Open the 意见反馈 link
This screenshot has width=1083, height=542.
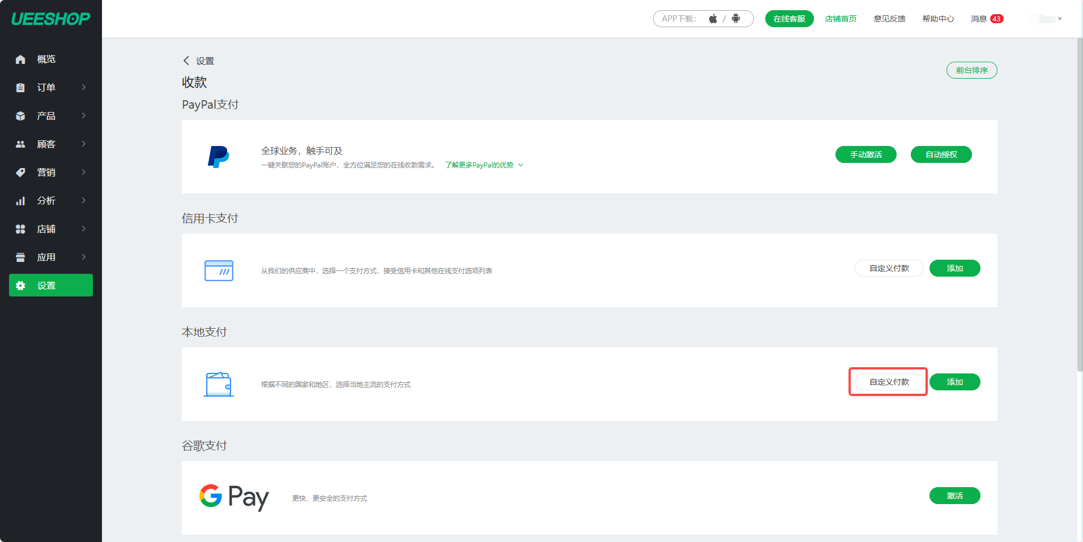889,19
